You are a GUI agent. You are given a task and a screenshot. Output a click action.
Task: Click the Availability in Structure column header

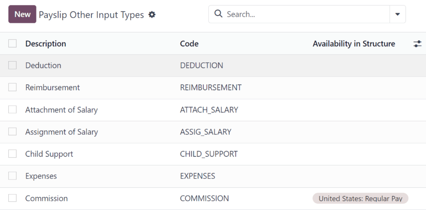click(x=353, y=44)
